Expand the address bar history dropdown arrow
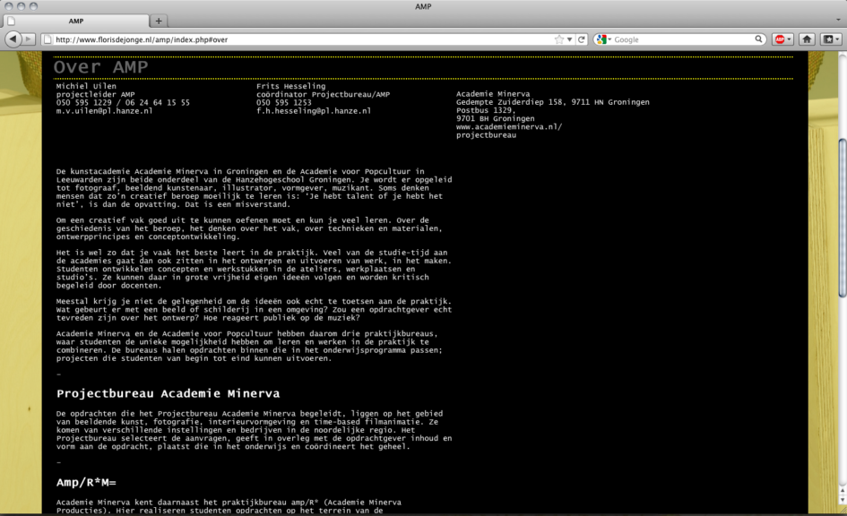 pyautogui.click(x=569, y=39)
